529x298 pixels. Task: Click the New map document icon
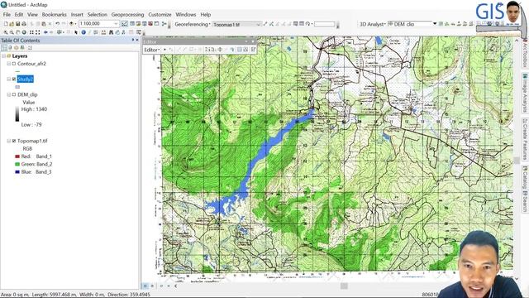6,24
